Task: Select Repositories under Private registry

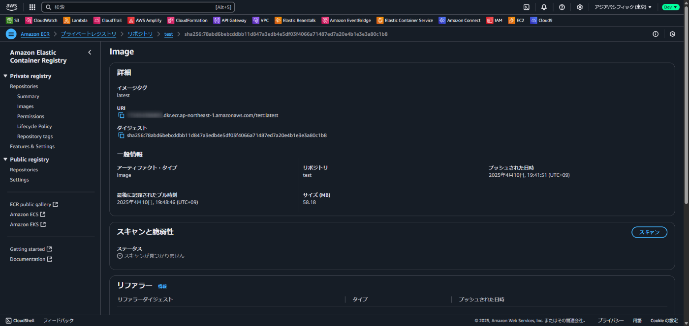Action: point(24,86)
